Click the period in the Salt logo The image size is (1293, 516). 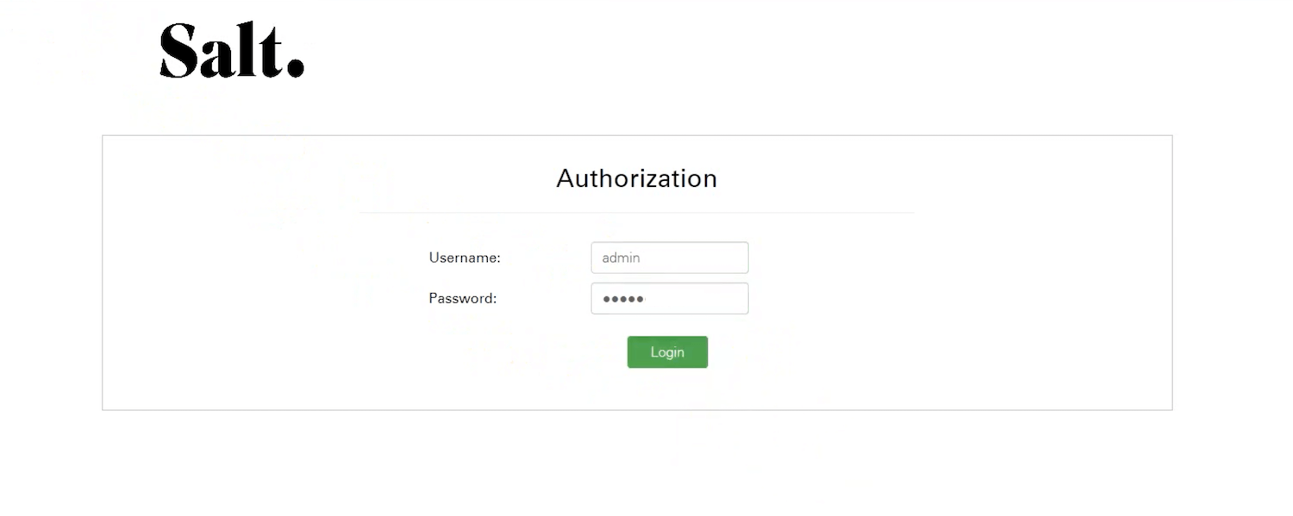coord(296,68)
